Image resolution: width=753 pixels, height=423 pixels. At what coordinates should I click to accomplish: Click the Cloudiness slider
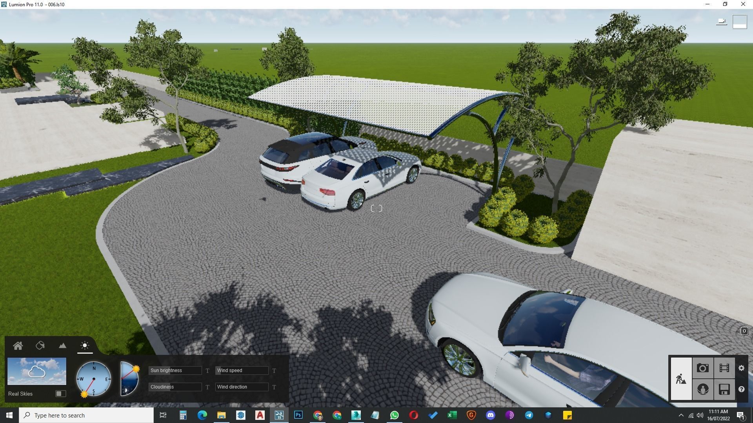[175, 387]
